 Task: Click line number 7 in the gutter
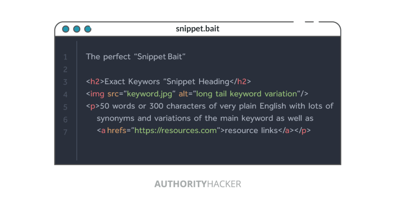[x=65, y=132]
